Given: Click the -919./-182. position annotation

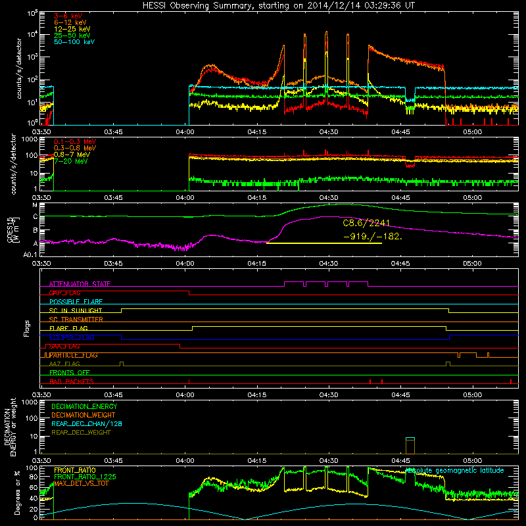Looking at the screenshot, I should (x=373, y=236).
